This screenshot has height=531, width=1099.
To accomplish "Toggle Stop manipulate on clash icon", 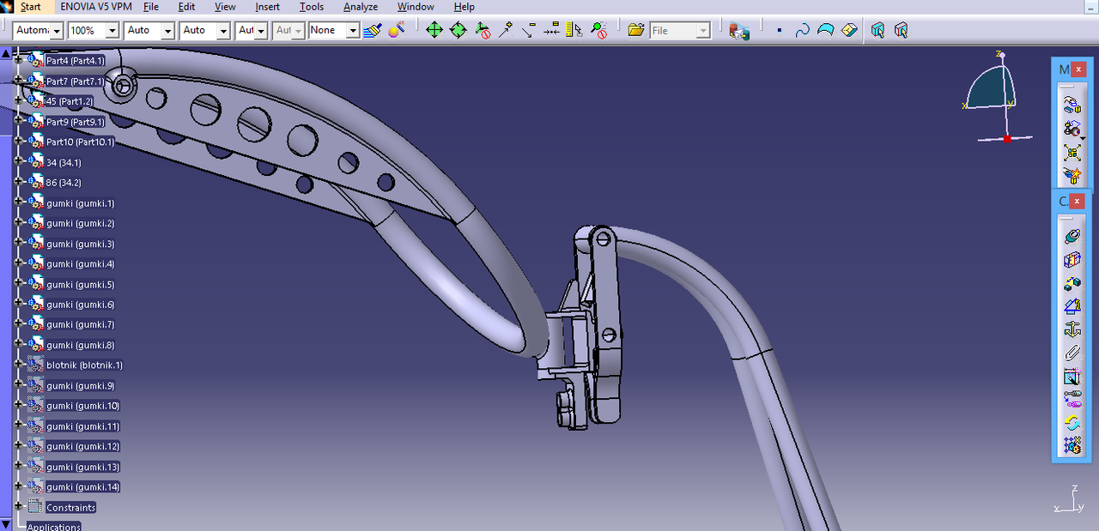I will (x=1072, y=176).
